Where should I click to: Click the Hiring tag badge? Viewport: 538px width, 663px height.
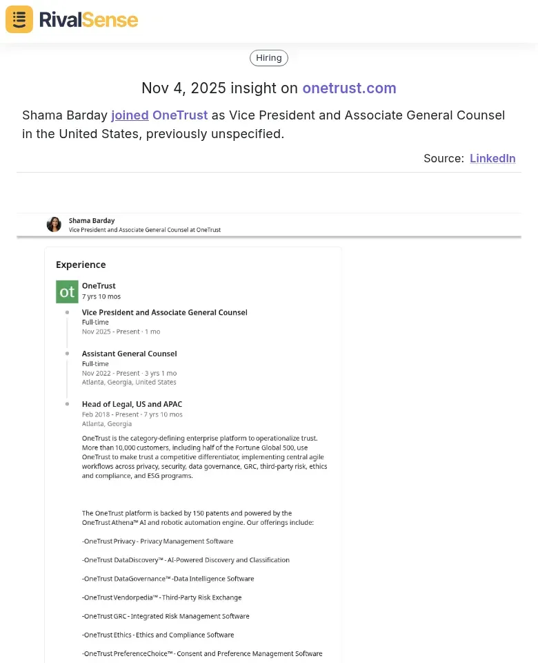pos(269,58)
